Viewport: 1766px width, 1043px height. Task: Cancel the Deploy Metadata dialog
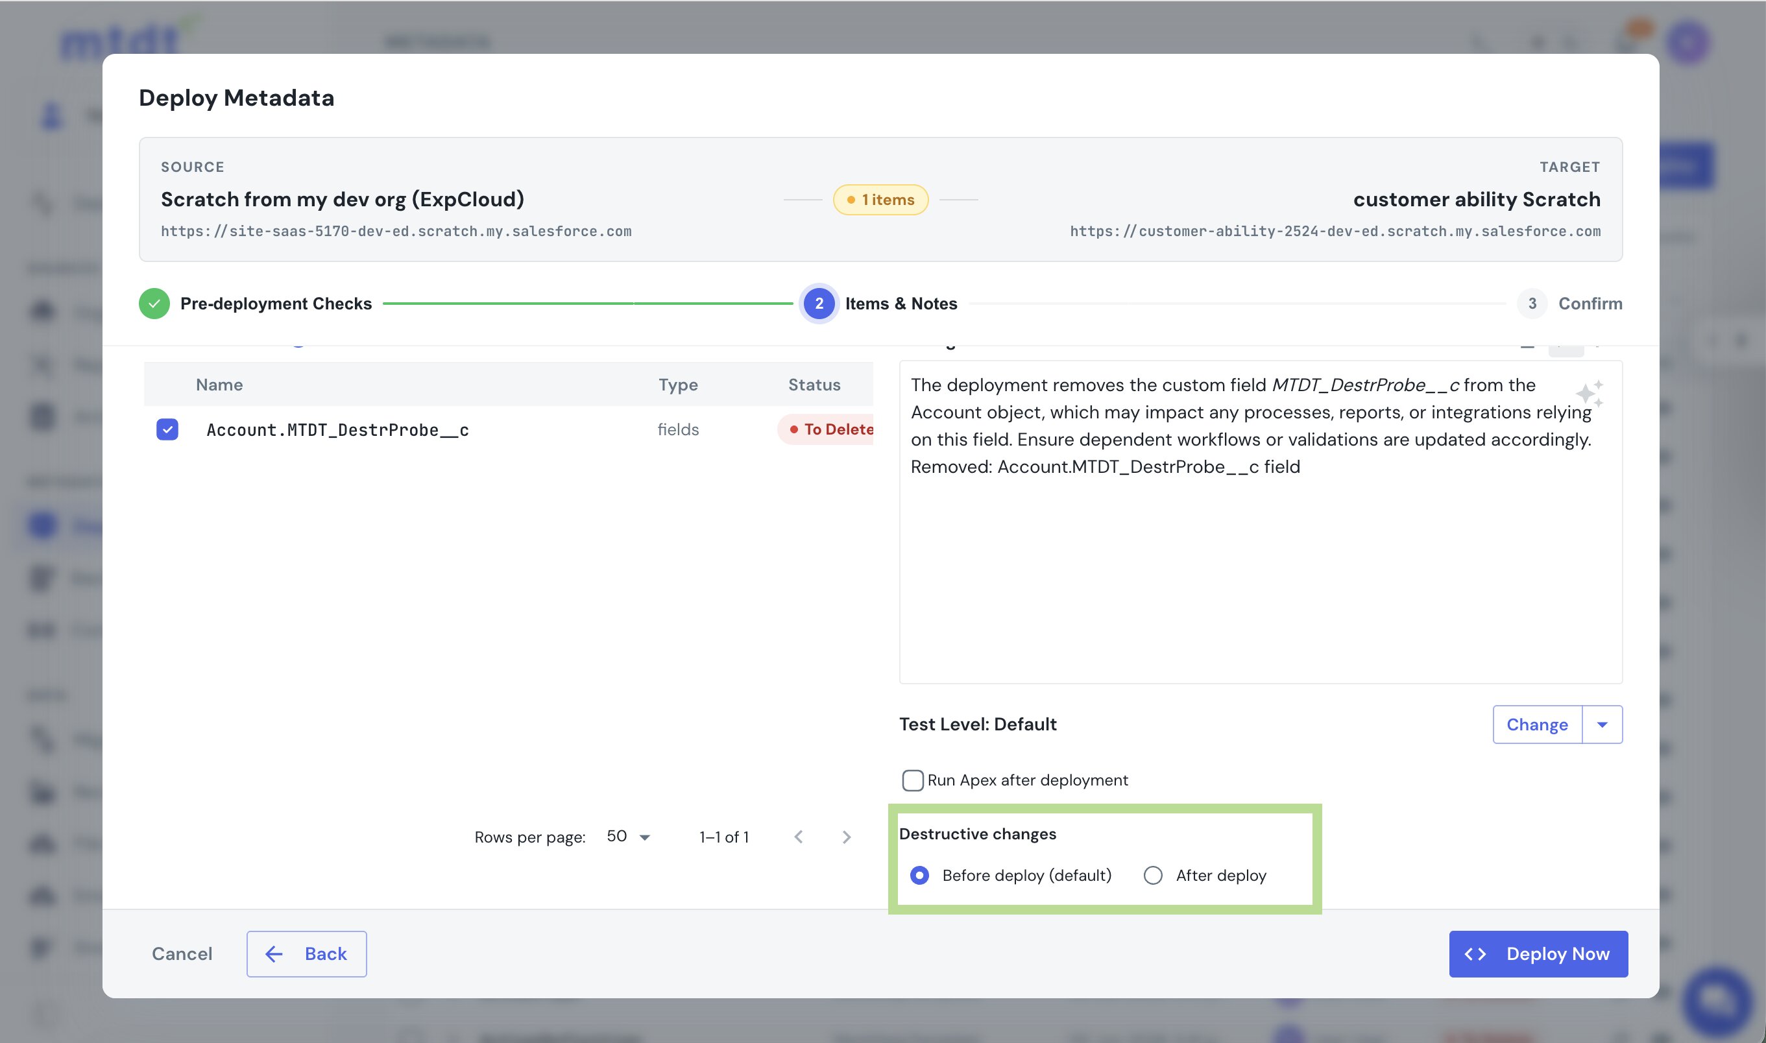pyautogui.click(x=182, y=953)
